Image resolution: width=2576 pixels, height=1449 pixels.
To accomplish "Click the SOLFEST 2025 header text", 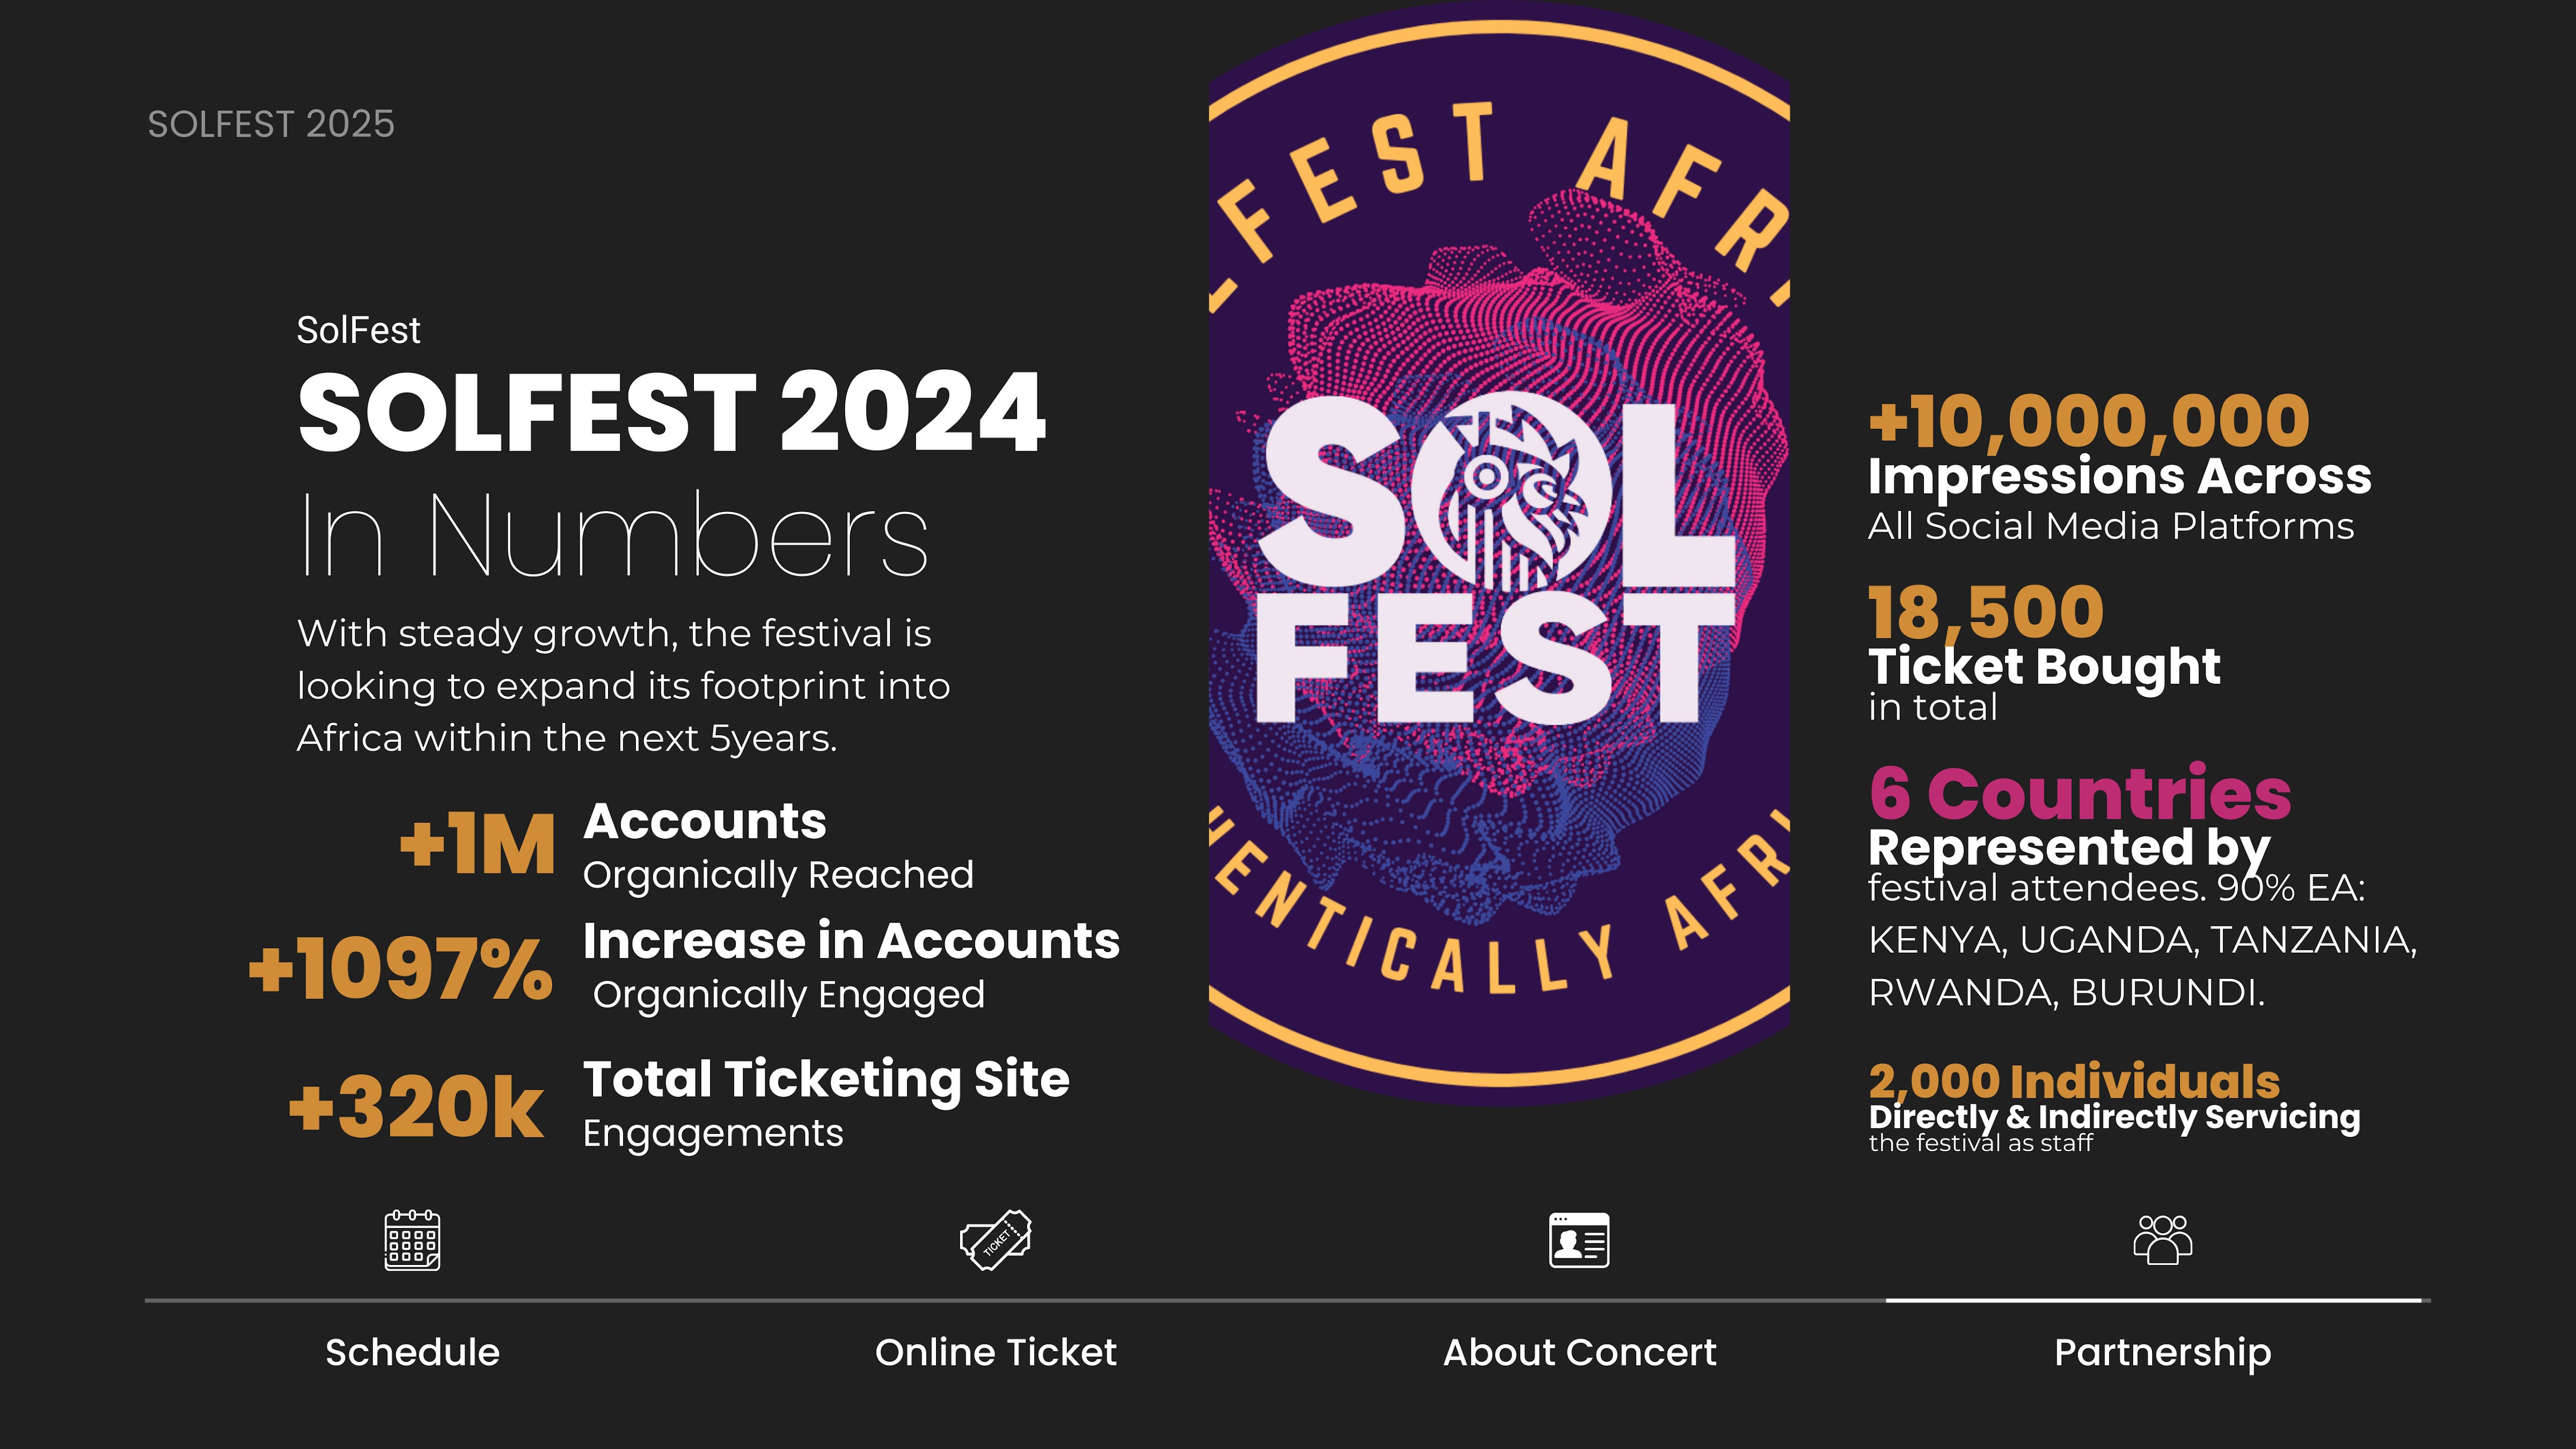I will click(x=271, y=124).
